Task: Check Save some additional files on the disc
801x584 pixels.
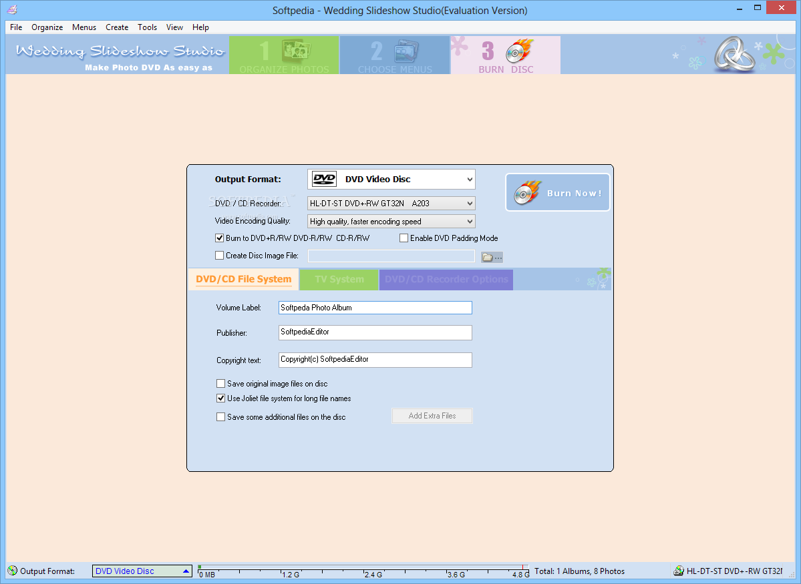Action: tap(220, 416)
